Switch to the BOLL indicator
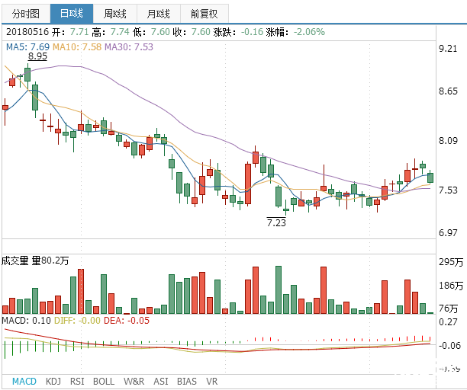This screenshot has width=467, height=390. tap(104, 381)
